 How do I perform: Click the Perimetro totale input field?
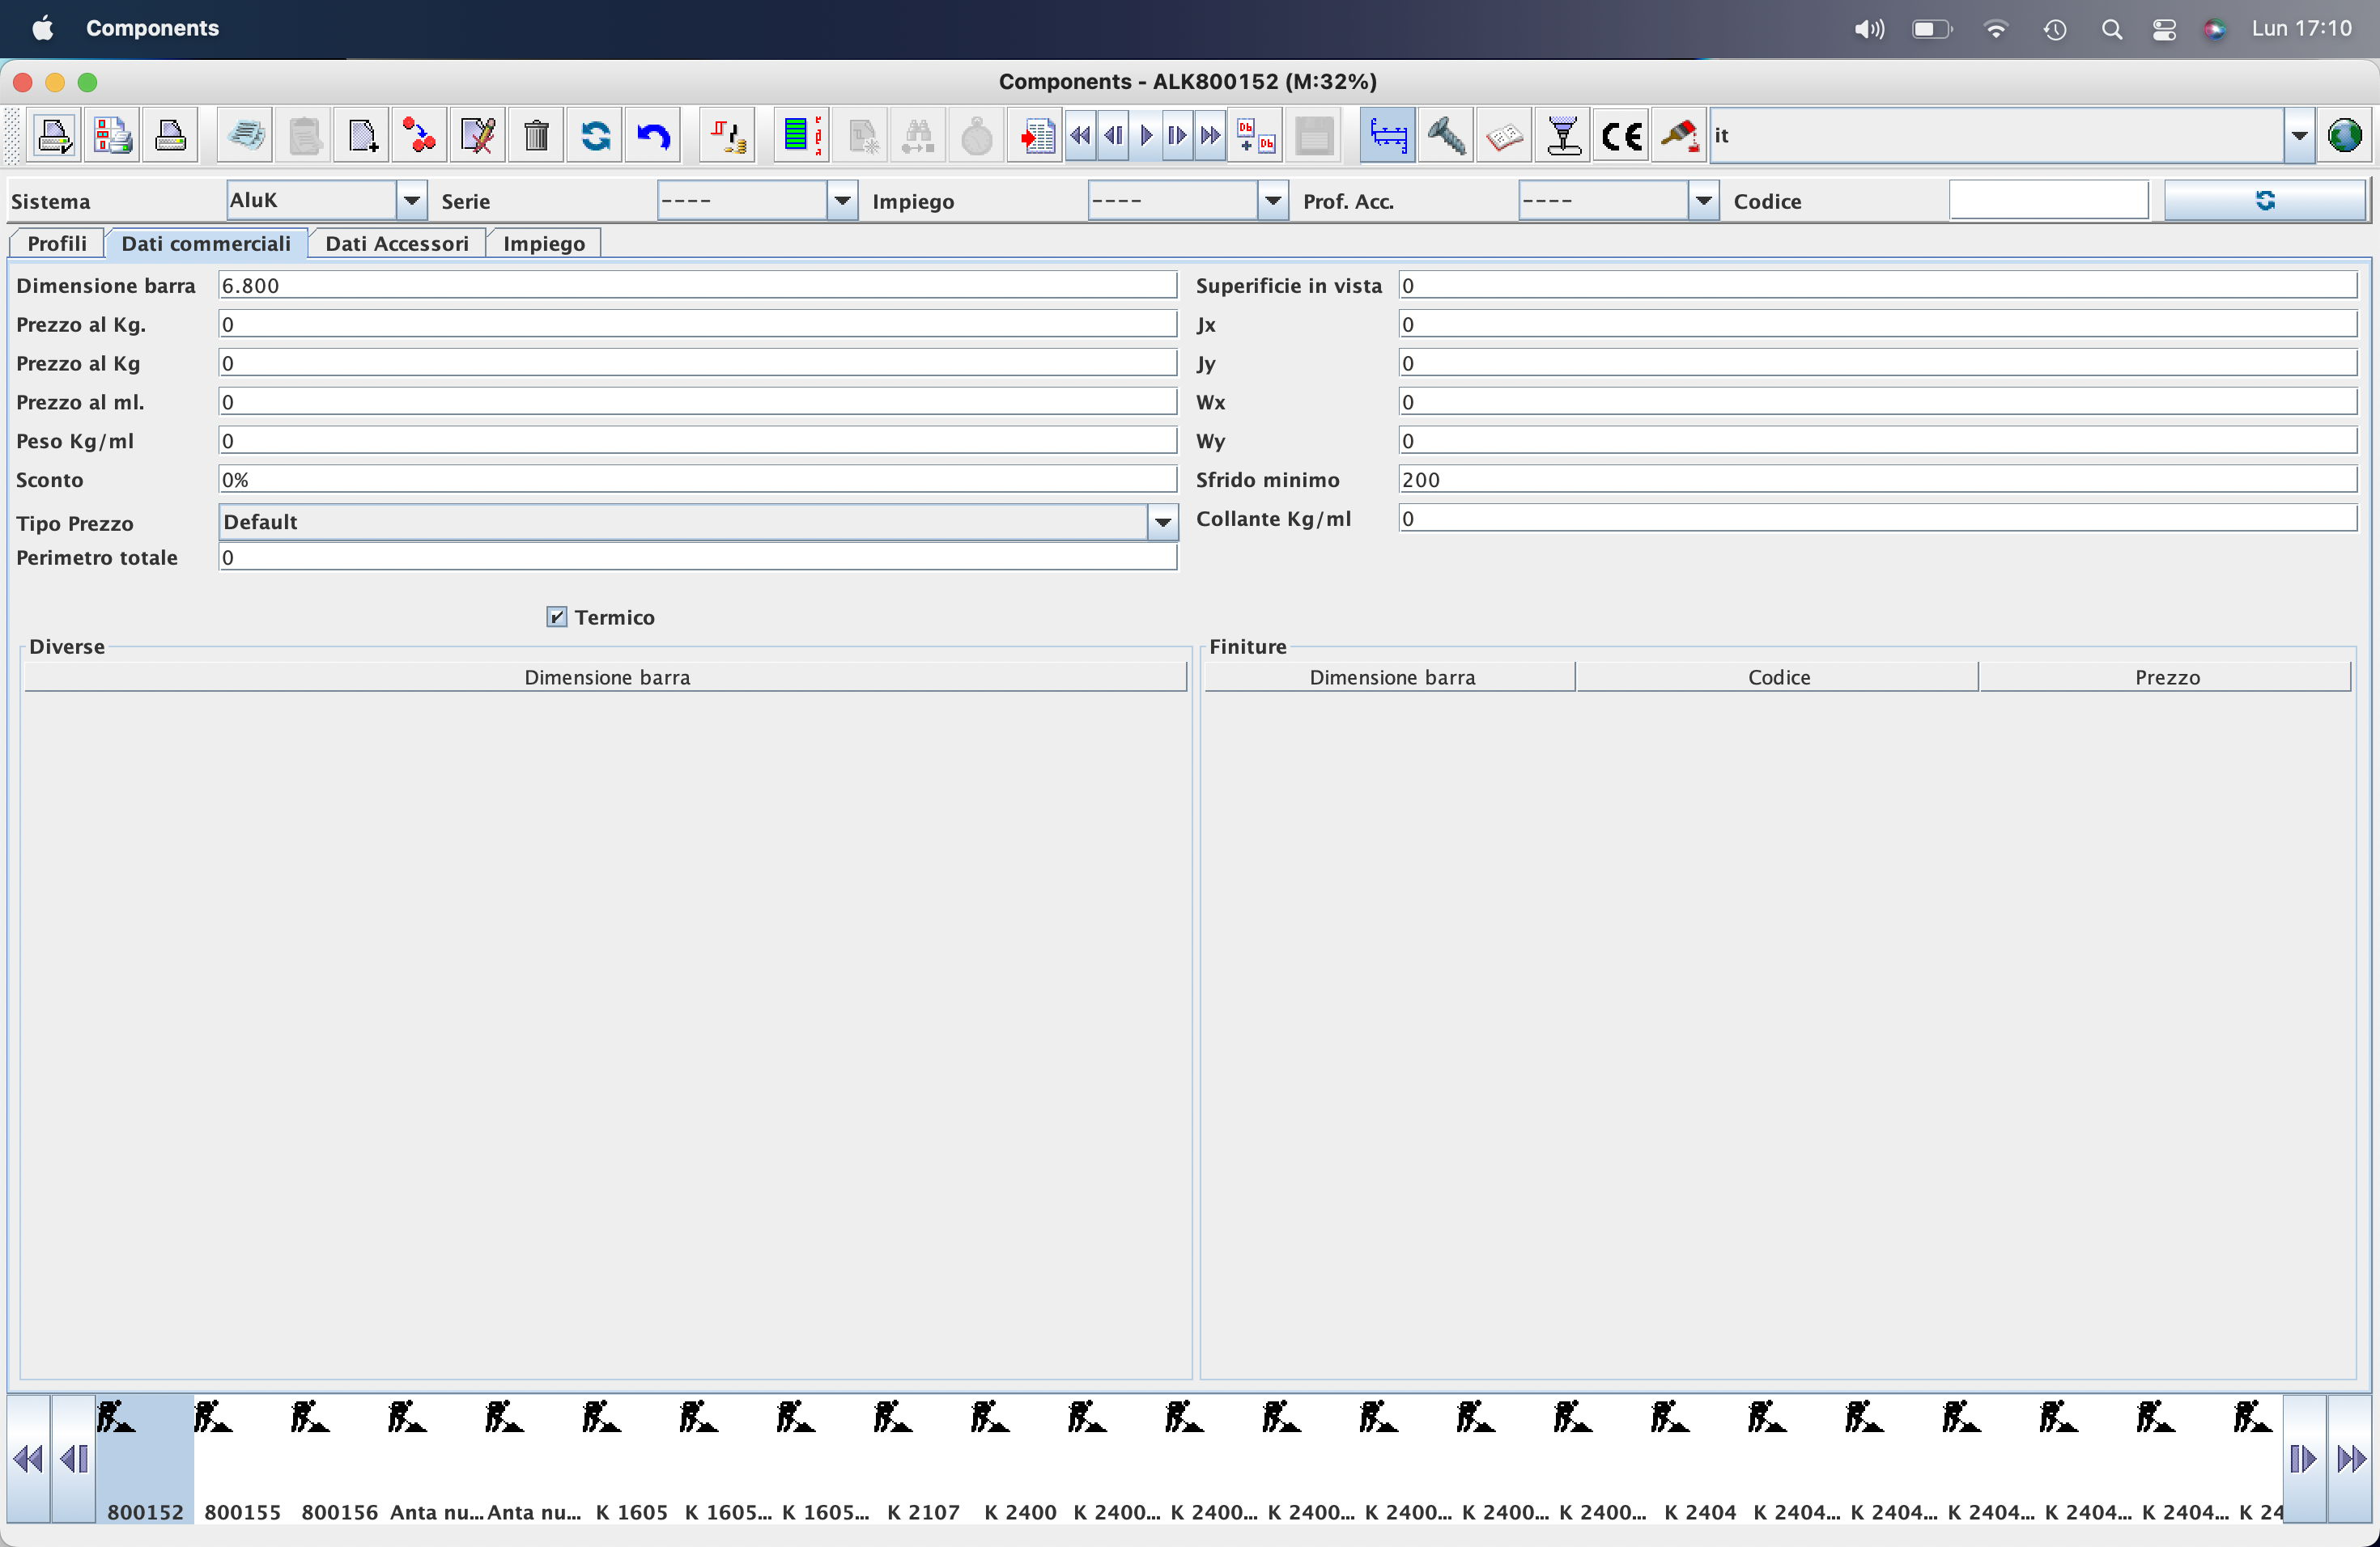coord(698,557)
